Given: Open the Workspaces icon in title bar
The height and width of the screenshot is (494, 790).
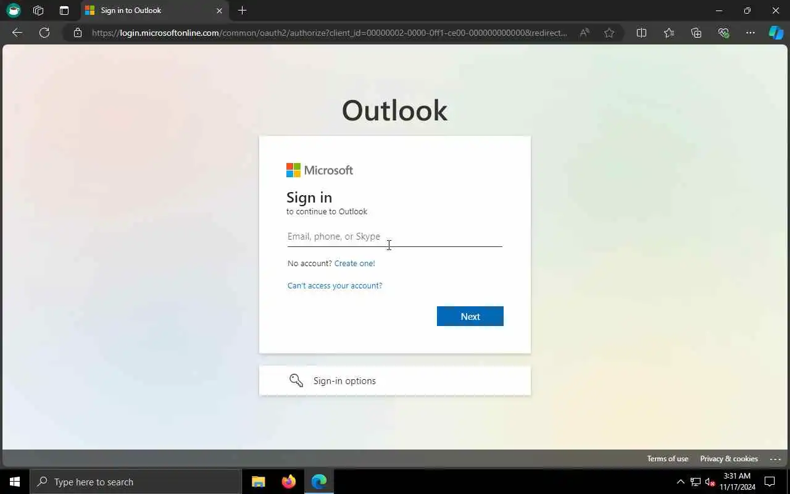Looking at the screenshot, I should pos(38,10).
